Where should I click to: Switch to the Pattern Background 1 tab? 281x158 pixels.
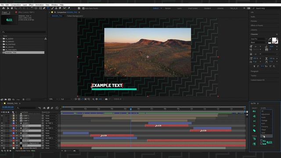pyautogui.click(x=75, y=16)
